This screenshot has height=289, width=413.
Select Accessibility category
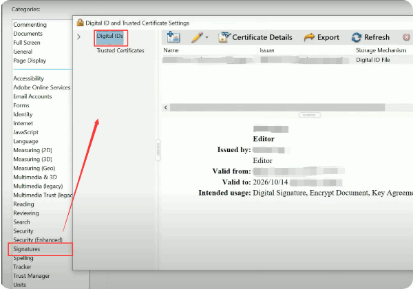[x=29, y=78]
